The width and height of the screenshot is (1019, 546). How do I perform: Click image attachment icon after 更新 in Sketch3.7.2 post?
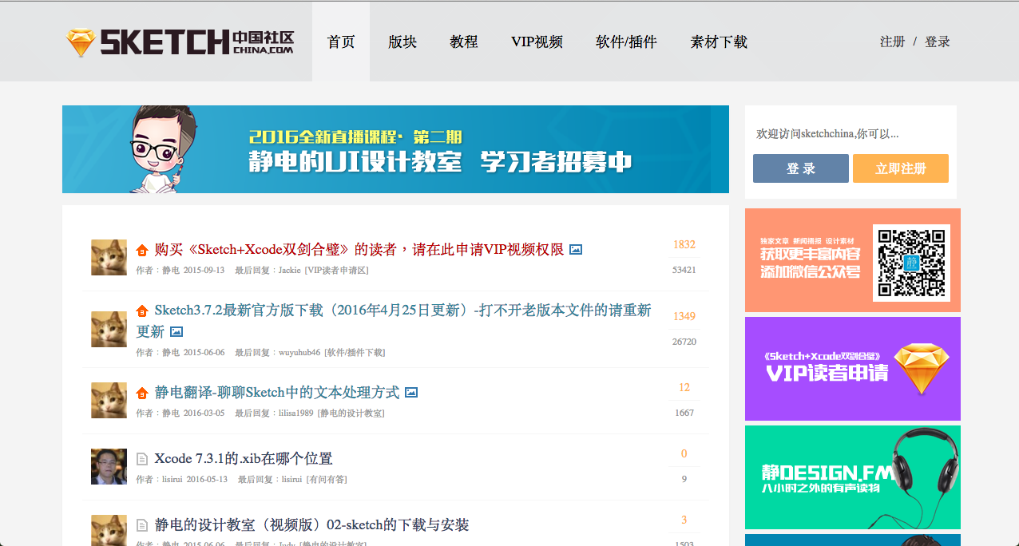(176, 331)
